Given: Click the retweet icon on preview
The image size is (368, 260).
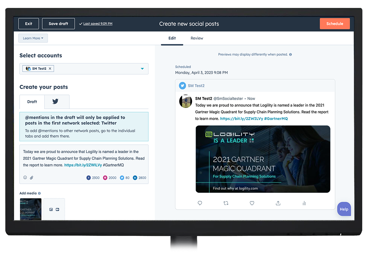Looking at the screenshot, I should [x=226, y=203].
